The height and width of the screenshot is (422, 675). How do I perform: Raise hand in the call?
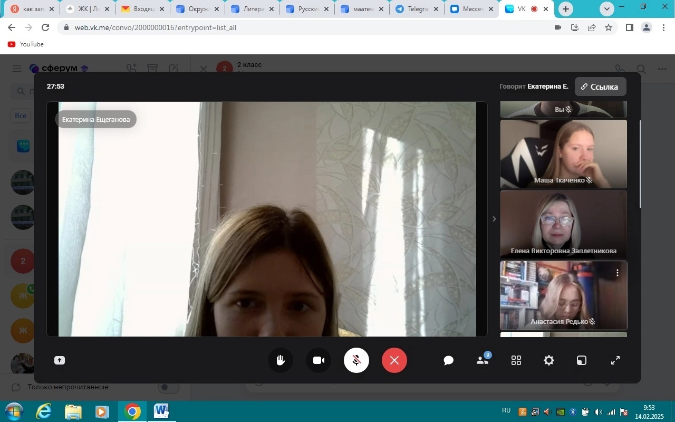point(281,360)
